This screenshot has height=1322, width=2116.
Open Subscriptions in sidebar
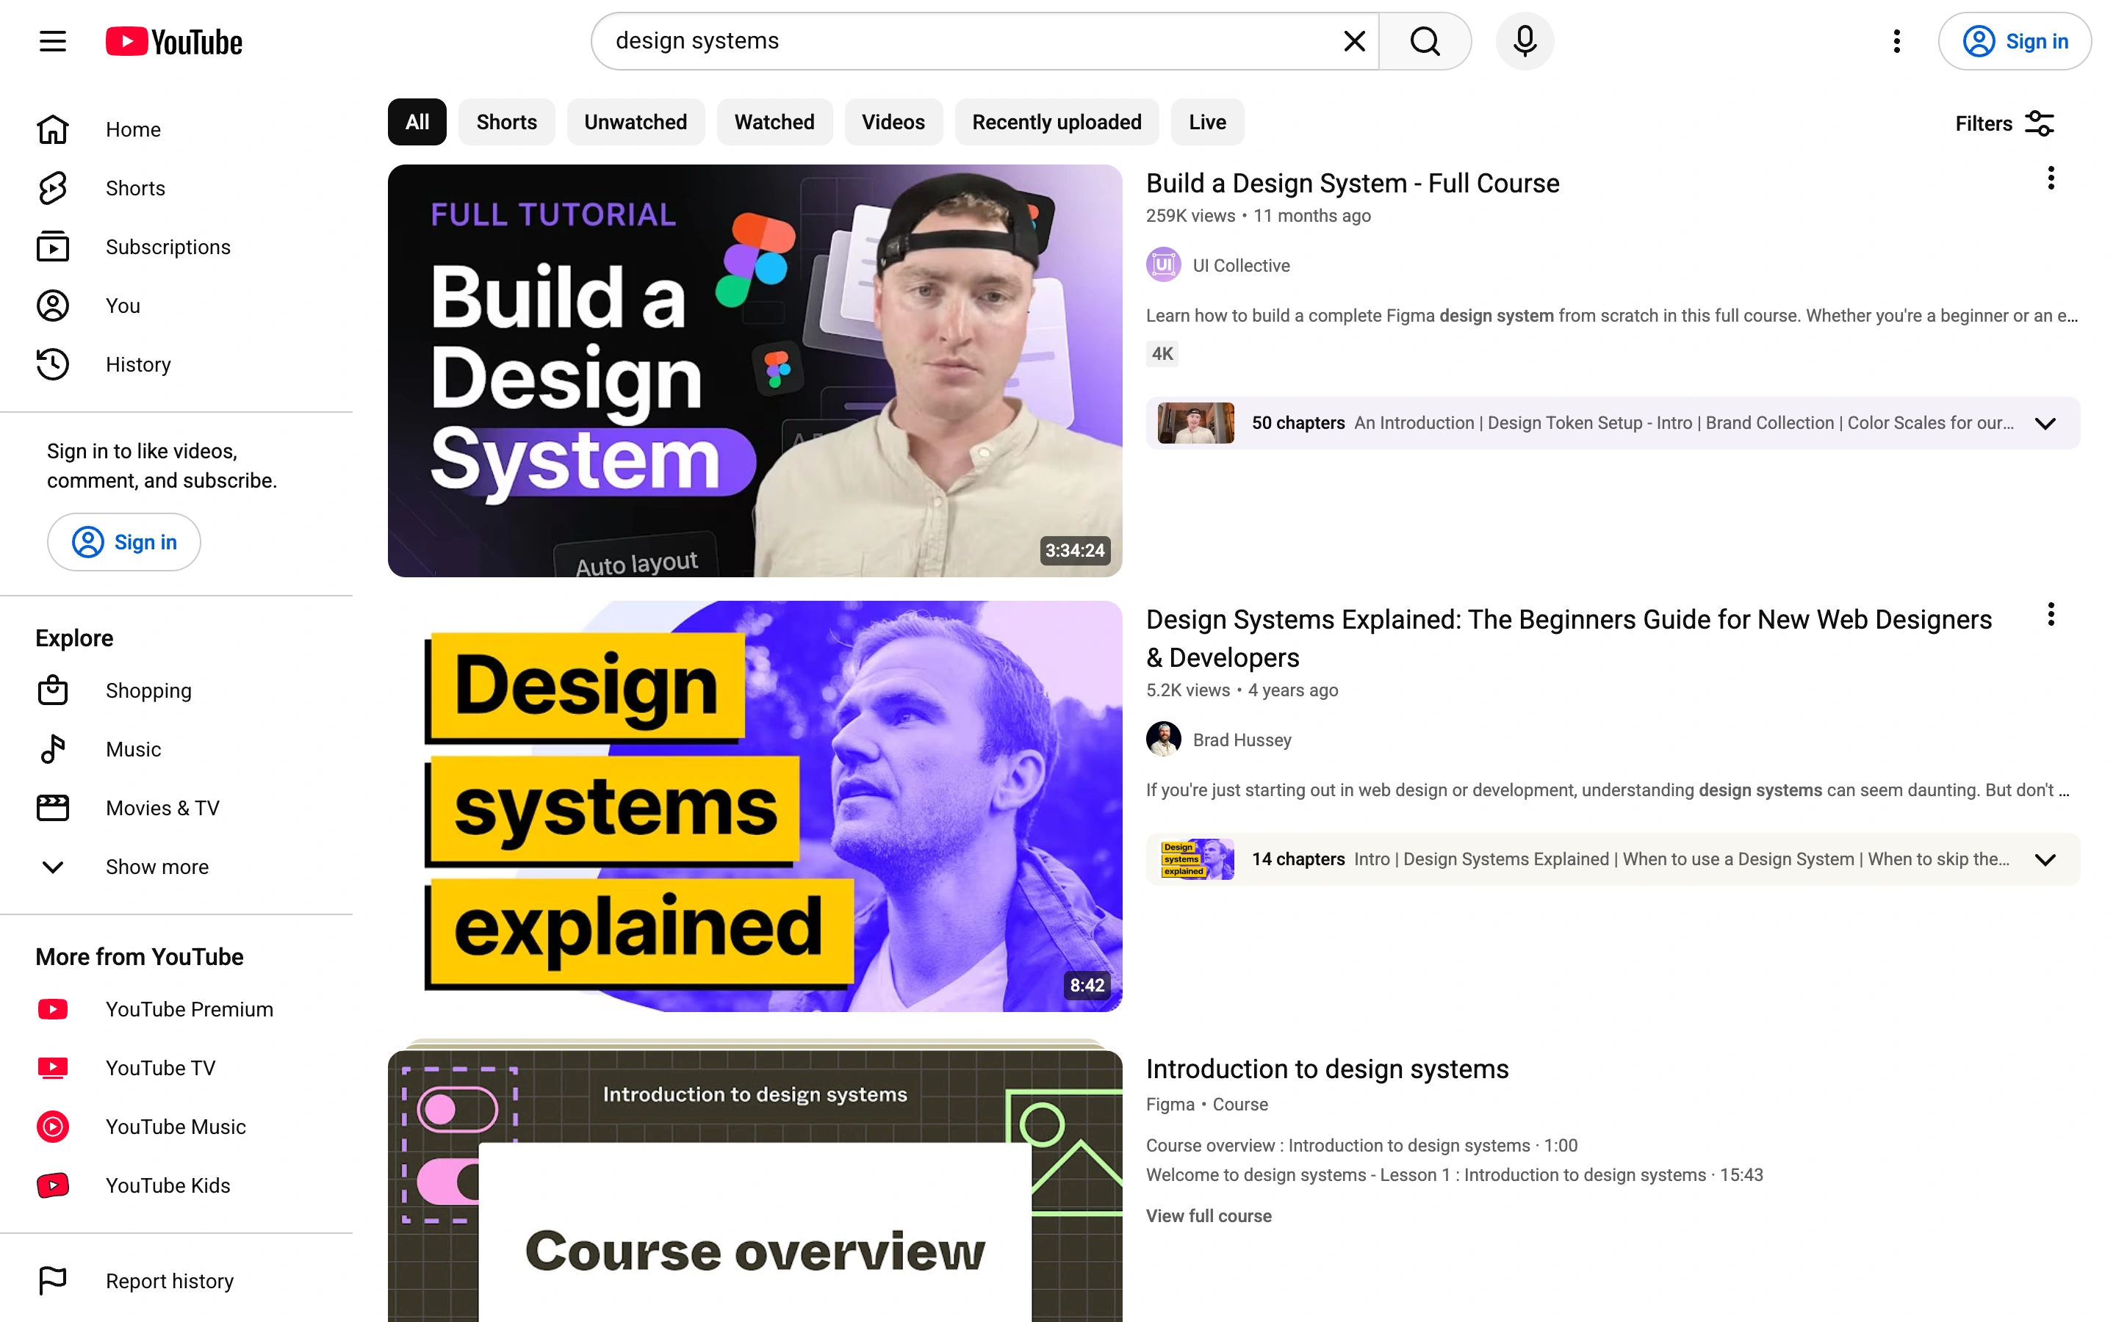pyautogui.click(x=176, y=247)
